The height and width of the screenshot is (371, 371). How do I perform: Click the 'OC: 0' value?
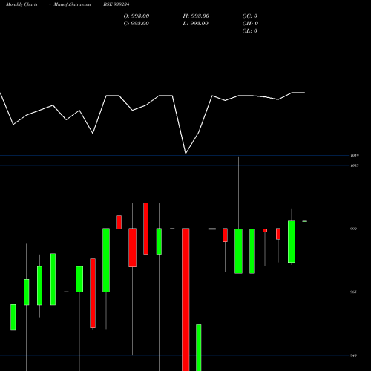pyautogui.click(x=249, y=16)
